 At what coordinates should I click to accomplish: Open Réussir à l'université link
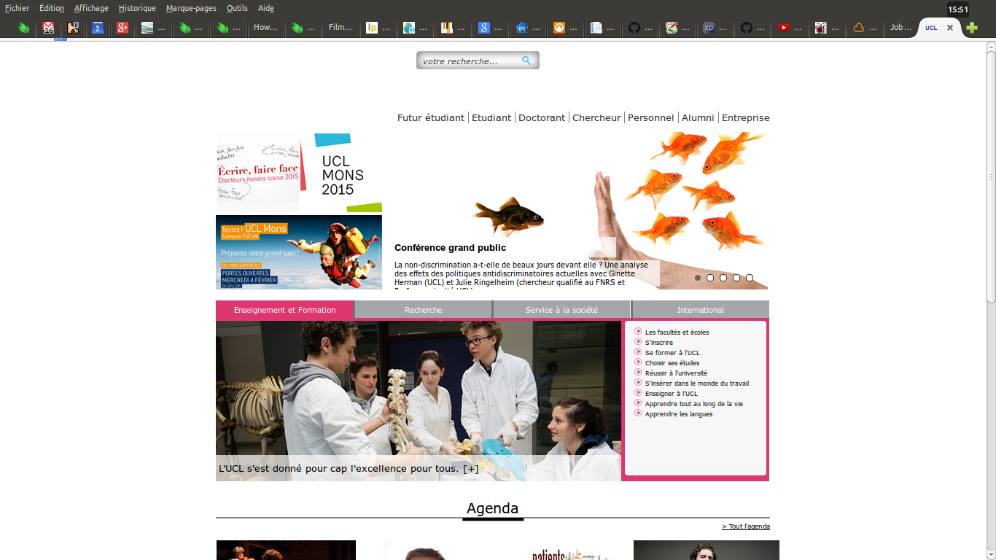[676, 373]
